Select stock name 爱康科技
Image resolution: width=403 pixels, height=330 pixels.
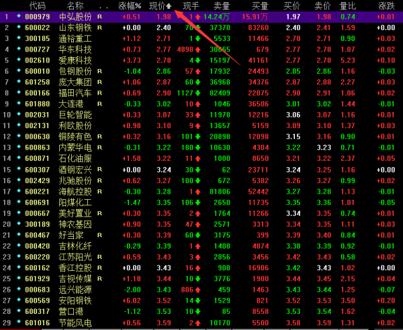click(x=75, y=60)
